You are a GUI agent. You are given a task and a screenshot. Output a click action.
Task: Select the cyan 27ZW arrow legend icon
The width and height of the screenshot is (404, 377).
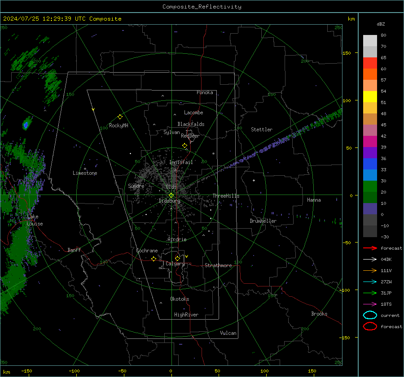(x=370, y=282)
